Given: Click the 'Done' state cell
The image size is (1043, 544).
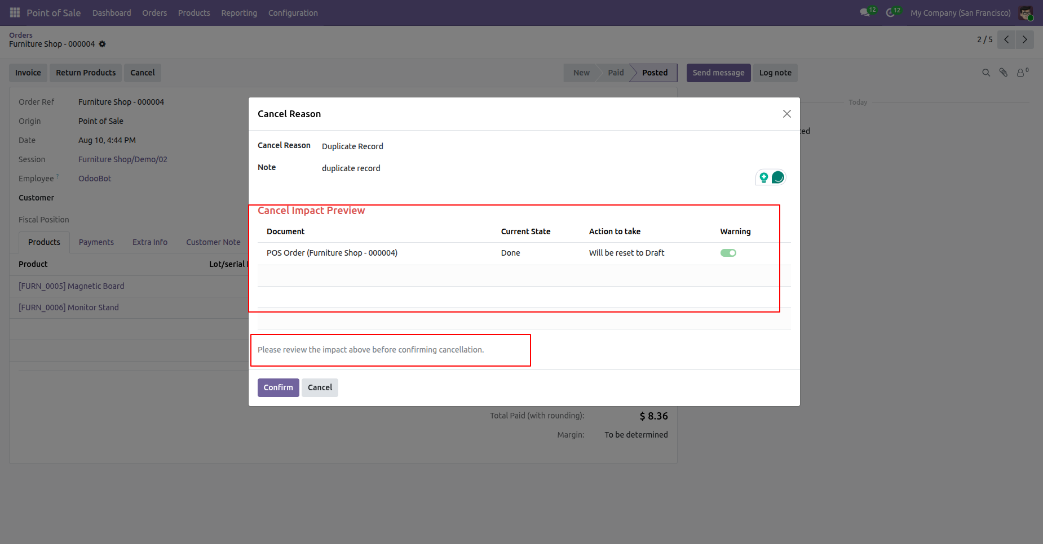Looking at the screenshot, I should click(x=510, y=253).
